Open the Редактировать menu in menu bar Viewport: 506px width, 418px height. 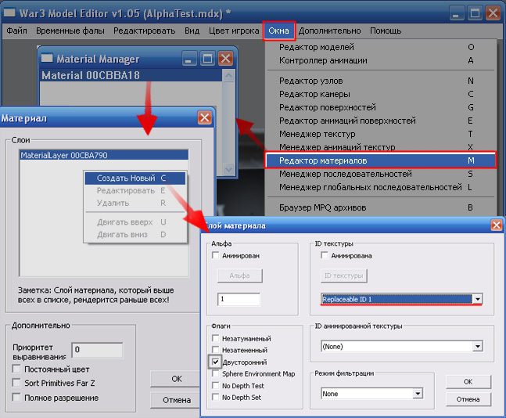click(144, 31)
